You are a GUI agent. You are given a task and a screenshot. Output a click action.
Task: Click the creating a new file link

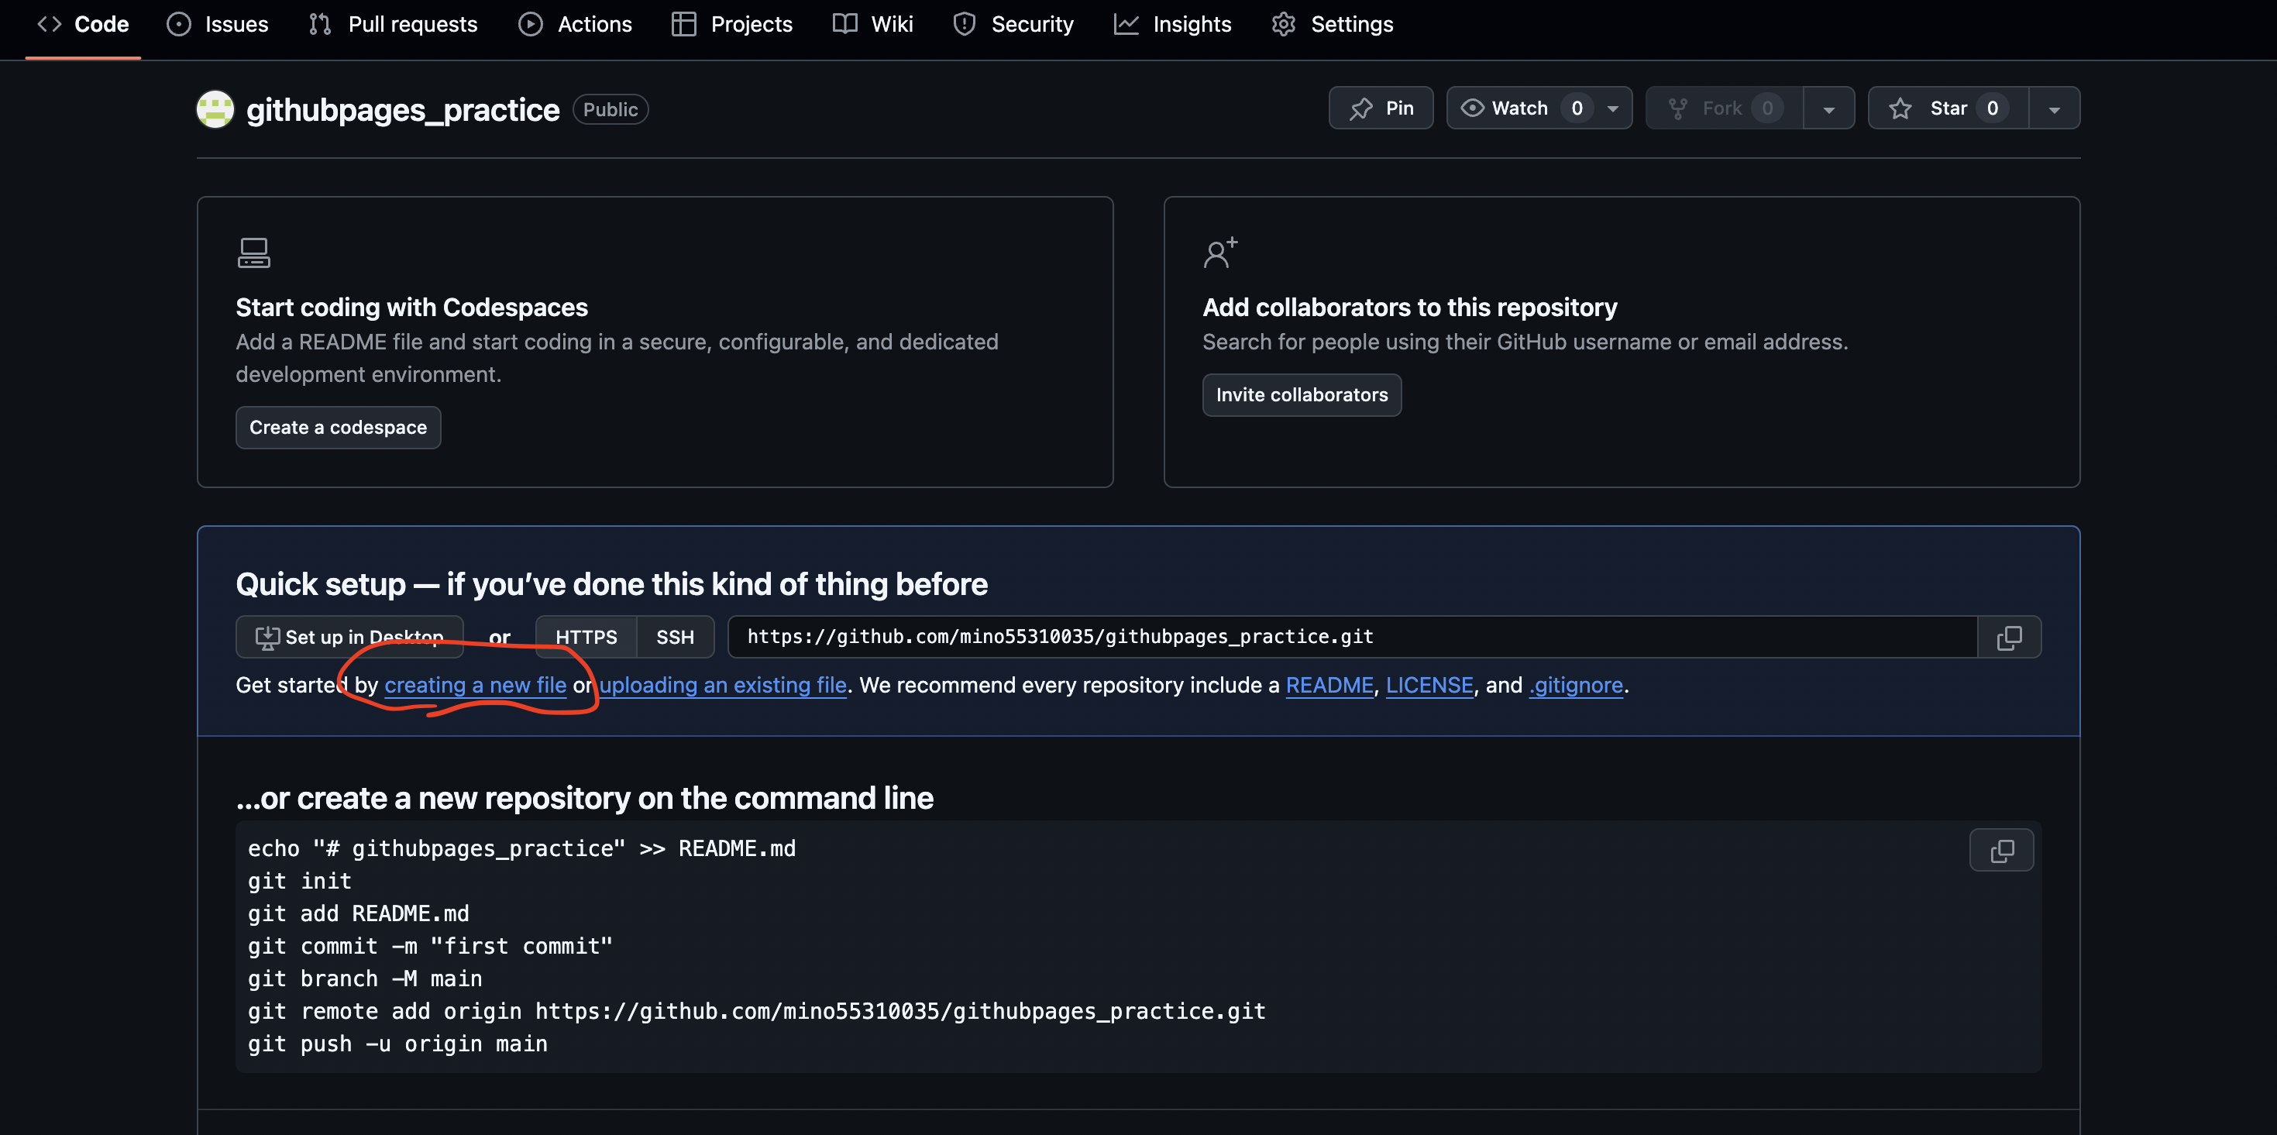[476, 684]
